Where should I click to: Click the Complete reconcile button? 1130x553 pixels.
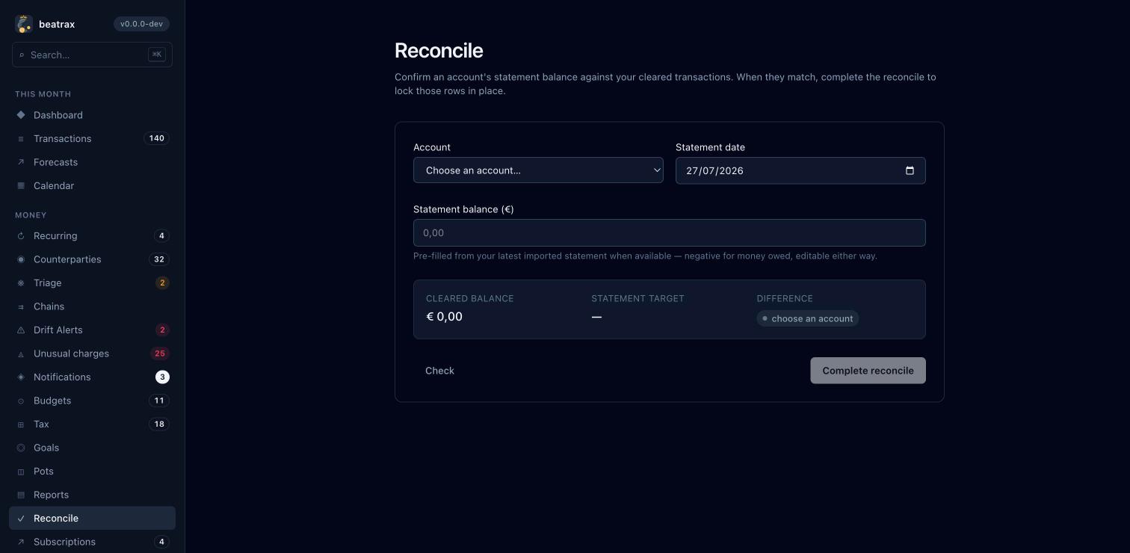pos(868,371)
